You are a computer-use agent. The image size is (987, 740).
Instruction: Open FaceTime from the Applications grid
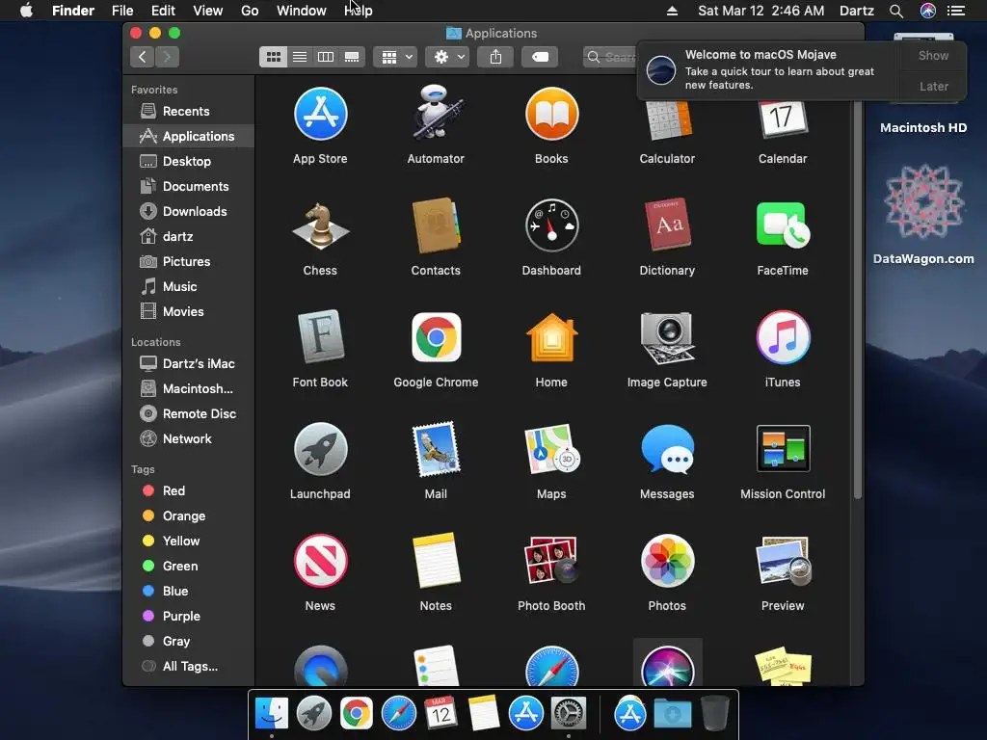[783, 225]
